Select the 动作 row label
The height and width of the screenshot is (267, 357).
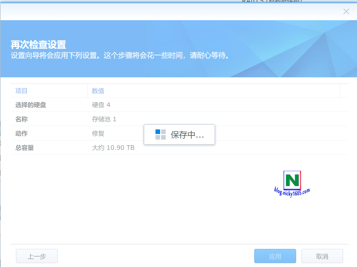[x=21, y=133]
